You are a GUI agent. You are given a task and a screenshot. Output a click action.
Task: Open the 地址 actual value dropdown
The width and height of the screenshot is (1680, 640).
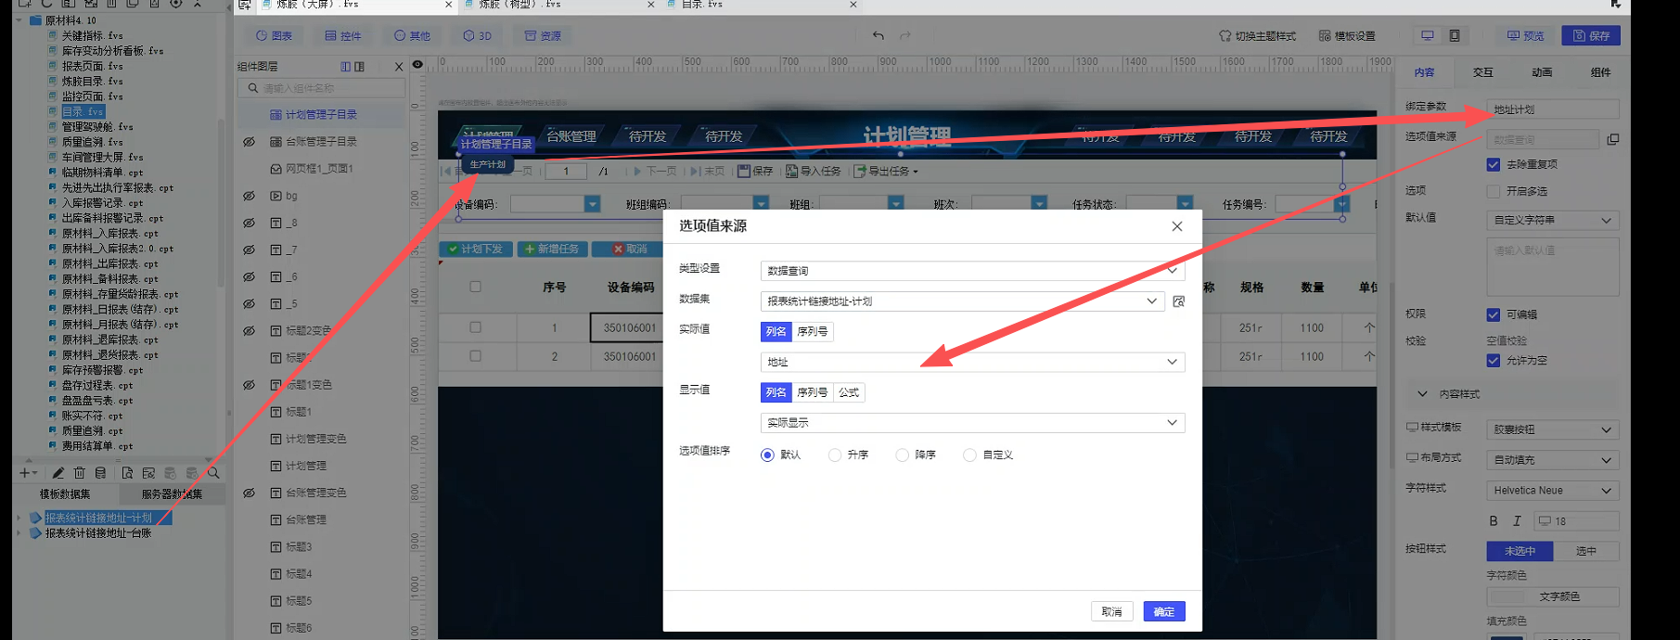[1172, 362]
